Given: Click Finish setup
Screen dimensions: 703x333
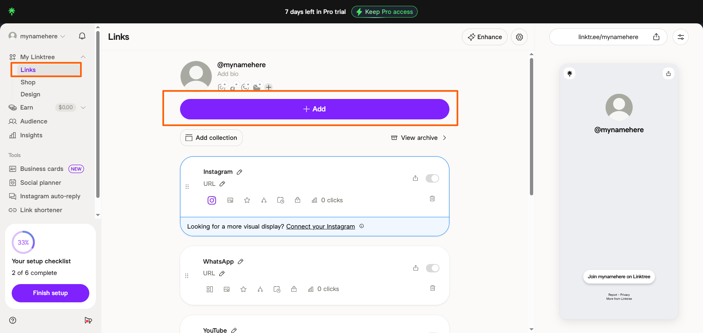Looking at the screenshot, I should 51,293.
